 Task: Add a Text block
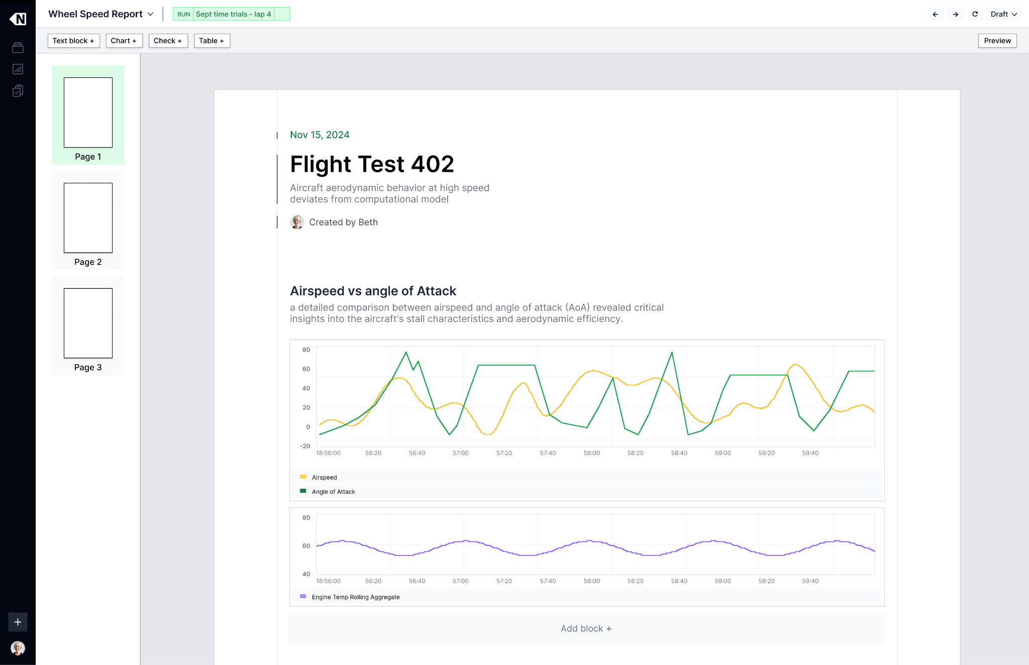point(73,41)
